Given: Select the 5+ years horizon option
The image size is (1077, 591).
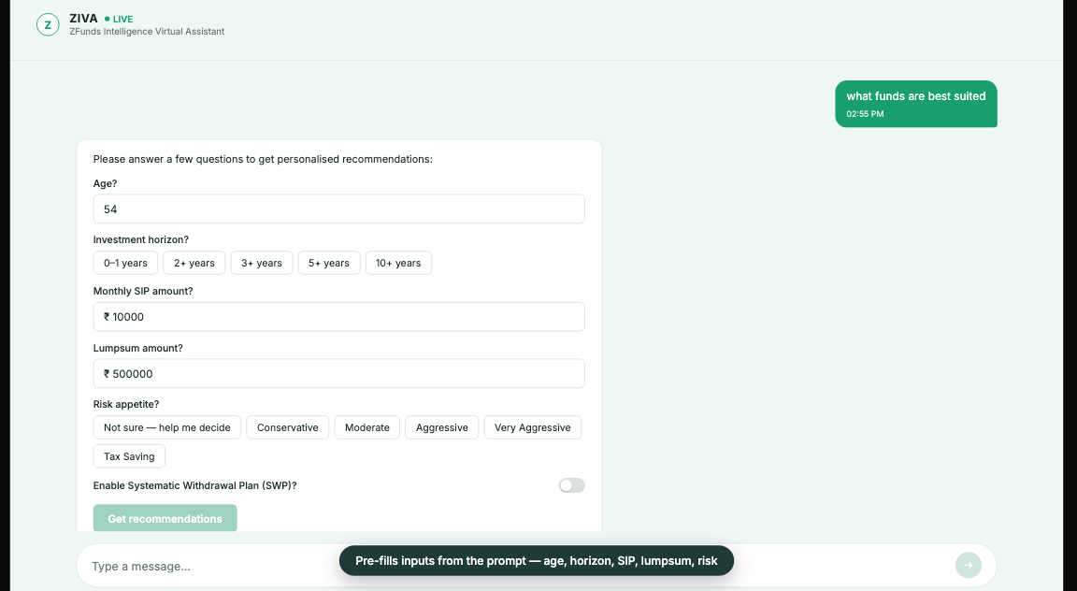Looking at the screenshot, I should (x=329, y=263).
